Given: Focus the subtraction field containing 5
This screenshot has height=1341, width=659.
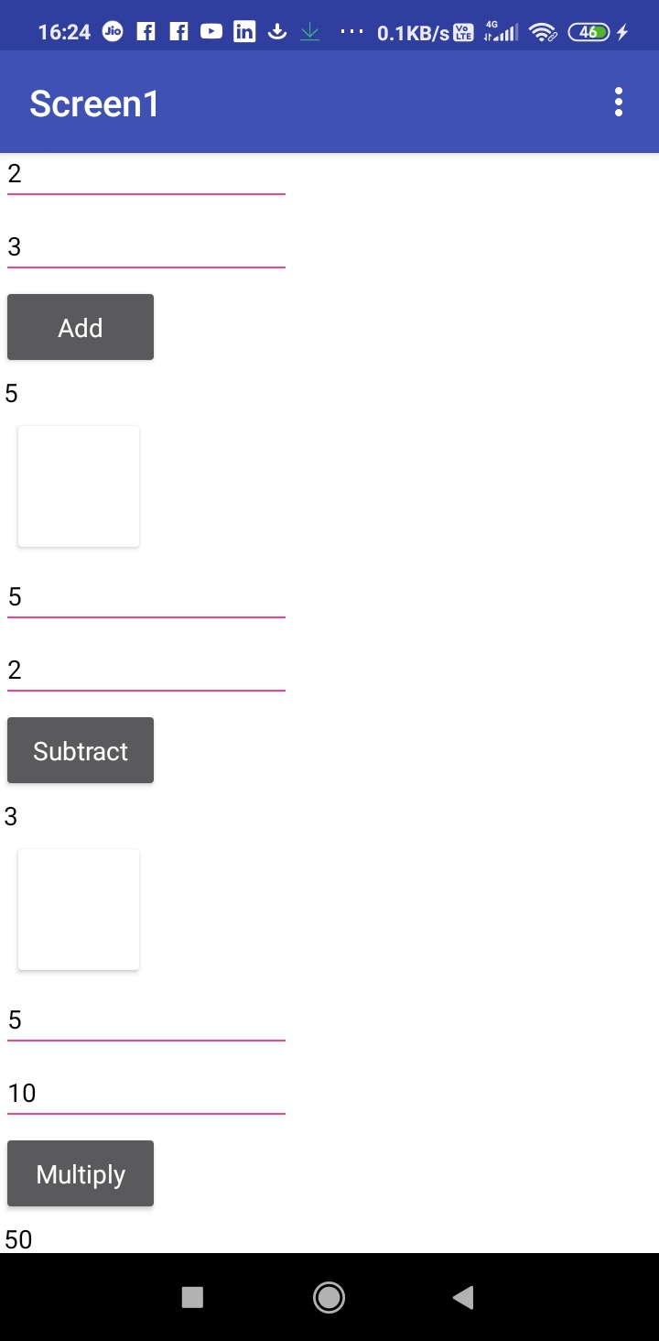Looking at the screenshot, I should (x=146, y=597).
